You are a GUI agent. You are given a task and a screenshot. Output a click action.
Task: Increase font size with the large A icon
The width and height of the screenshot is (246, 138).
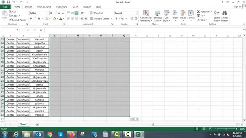pos(59,13)
